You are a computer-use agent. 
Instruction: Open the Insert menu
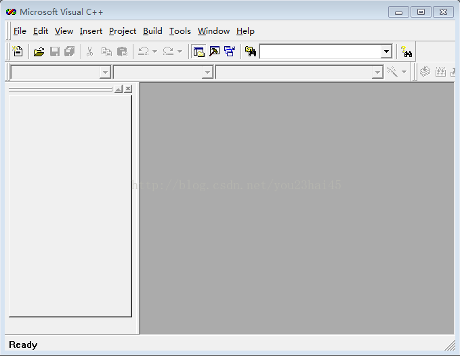pyautogui.click(x=91, y=31)
